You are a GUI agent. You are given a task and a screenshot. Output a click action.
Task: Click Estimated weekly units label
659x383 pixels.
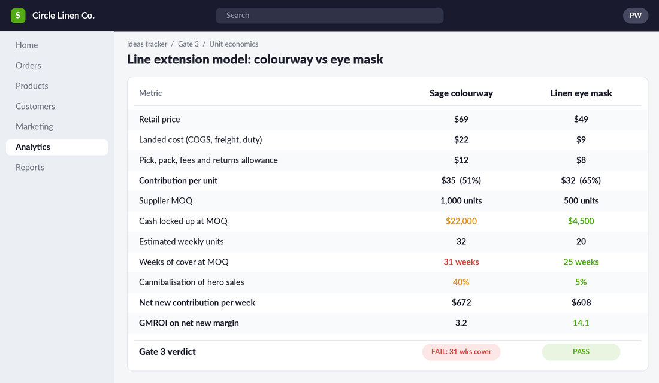[x=181, y=242]
